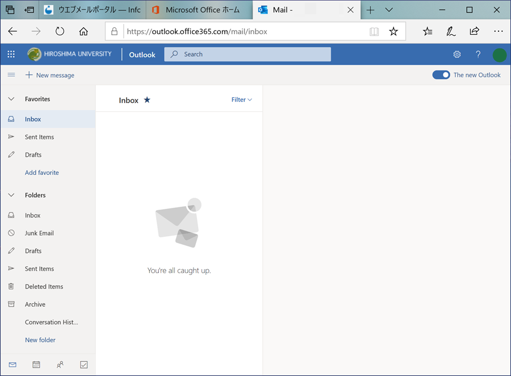Open the app launcher waffle icon
This screenshot has width=511, height=376.
[x=11, y=54]
